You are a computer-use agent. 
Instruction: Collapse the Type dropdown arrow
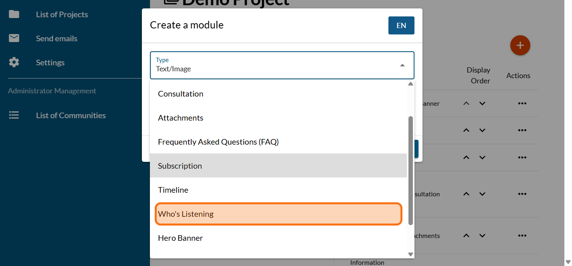point(402,65)
